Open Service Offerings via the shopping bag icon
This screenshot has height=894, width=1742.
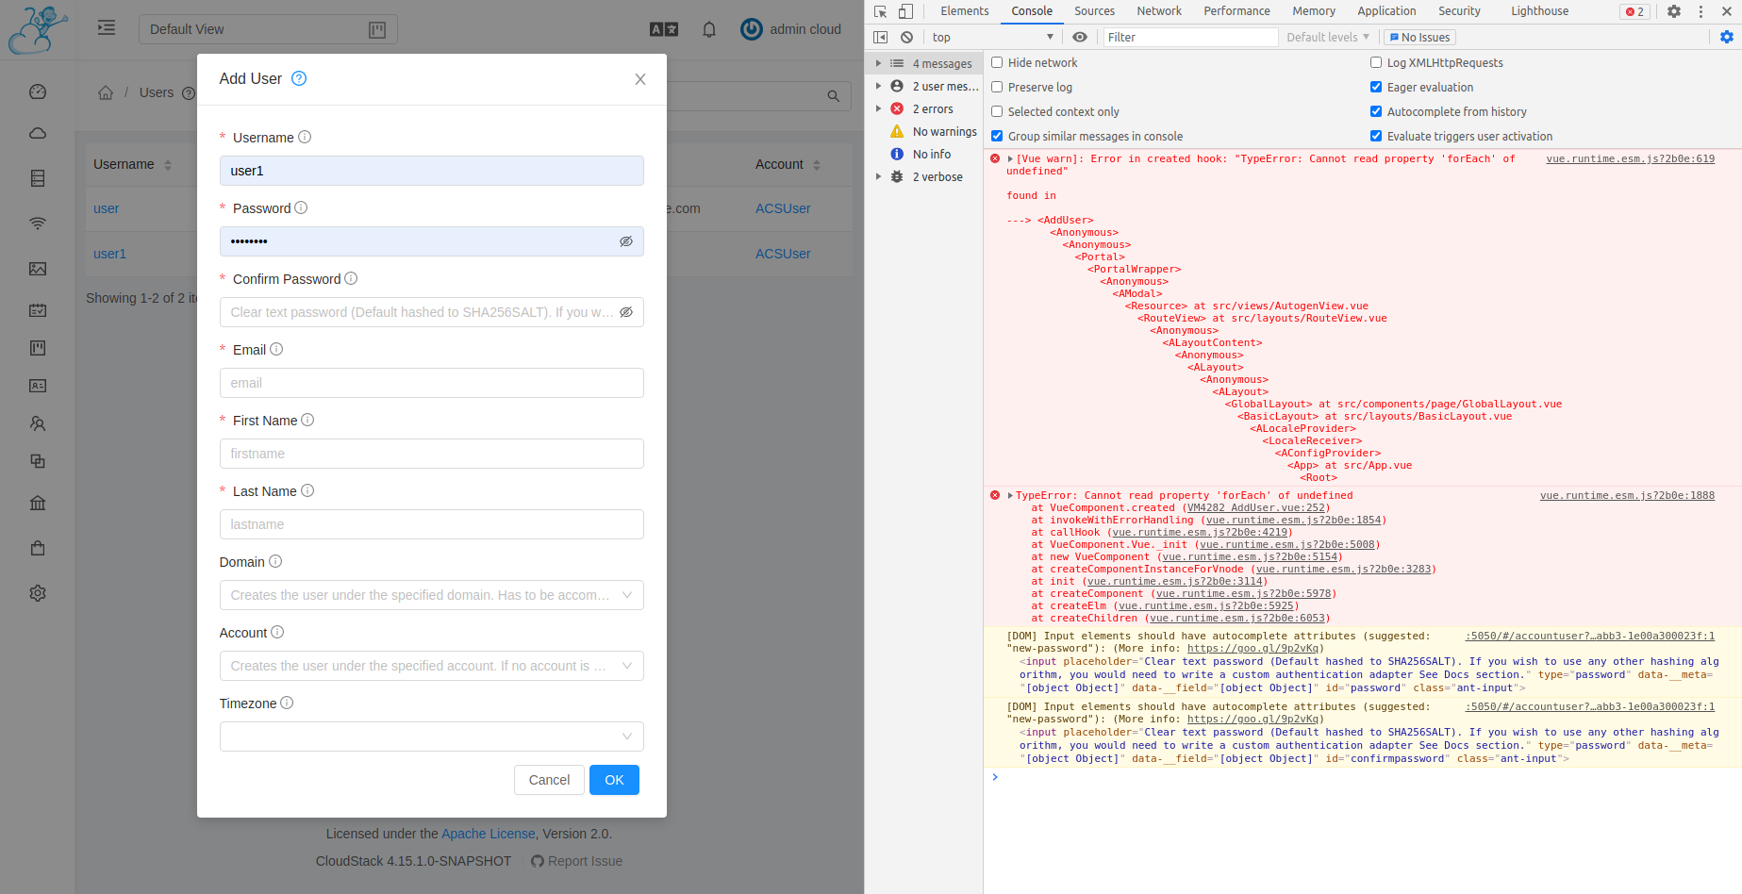(x=38, y=547)
